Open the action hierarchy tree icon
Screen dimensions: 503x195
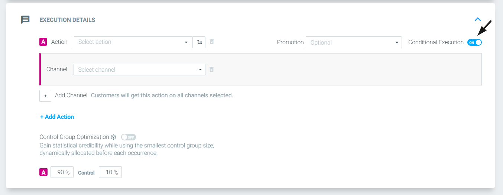[x=199, y=42]
